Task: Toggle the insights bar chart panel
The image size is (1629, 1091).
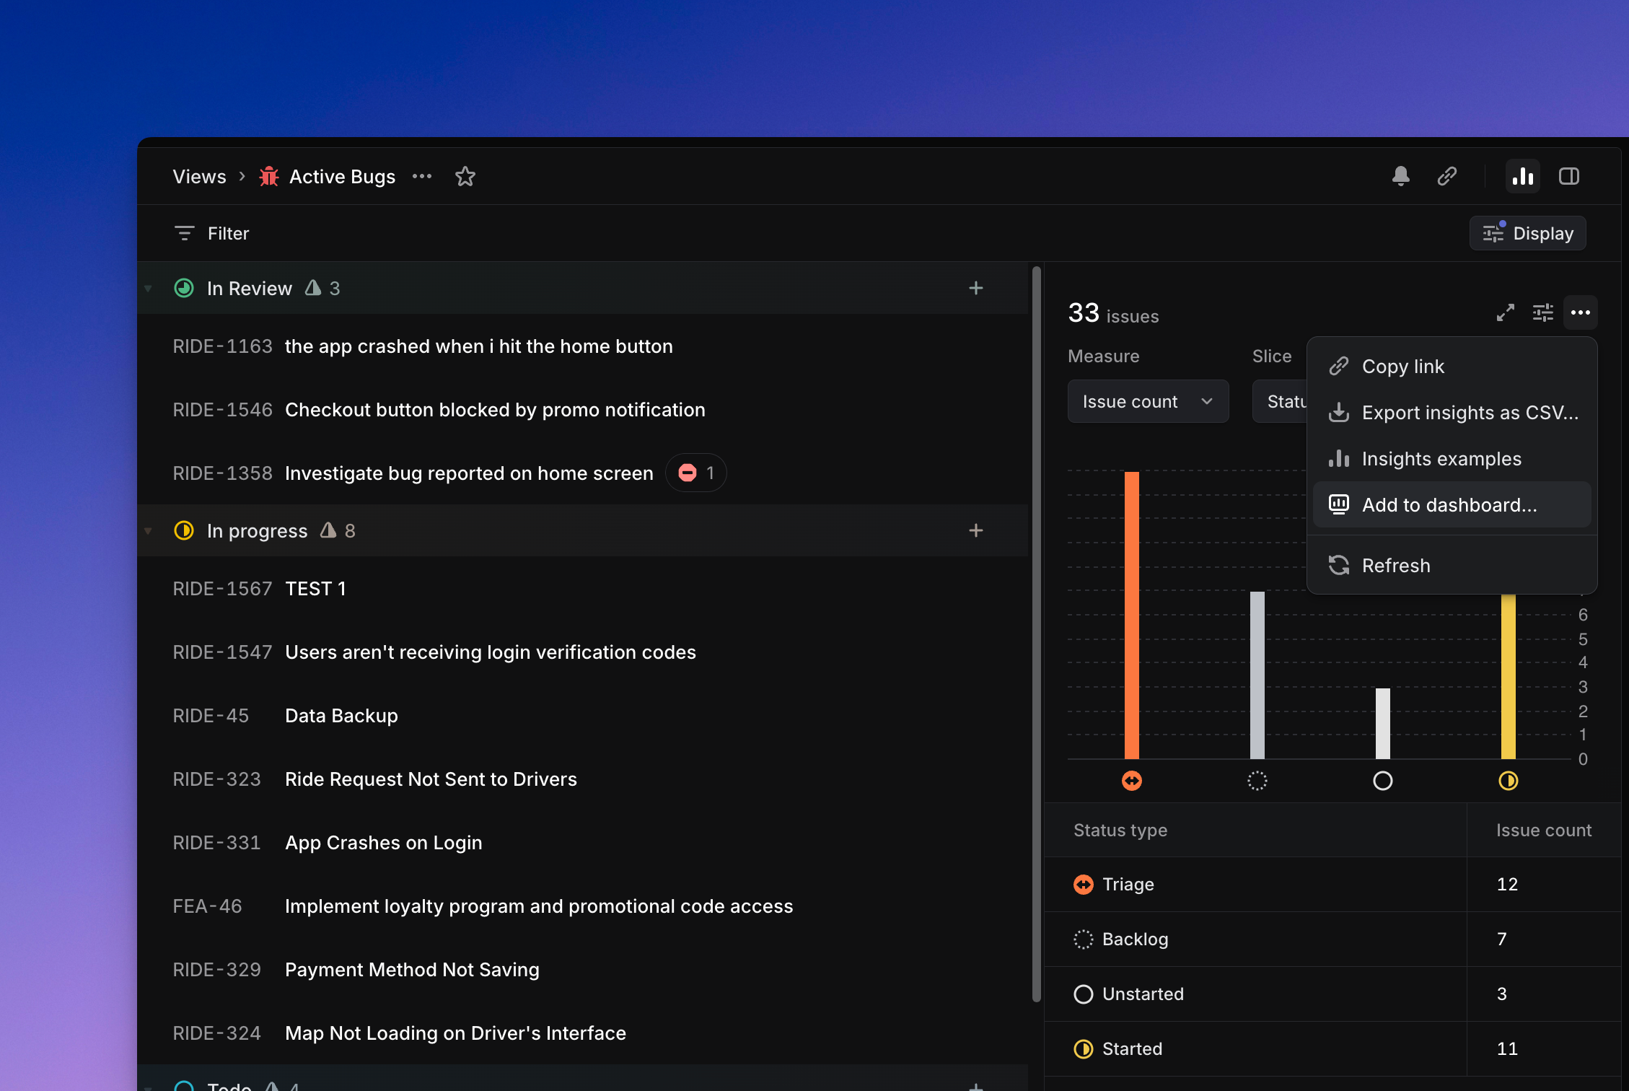Action: [x=1522, y=176]
